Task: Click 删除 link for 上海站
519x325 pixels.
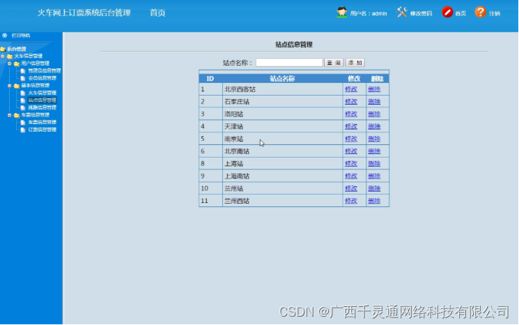Action: pos(374,164)
